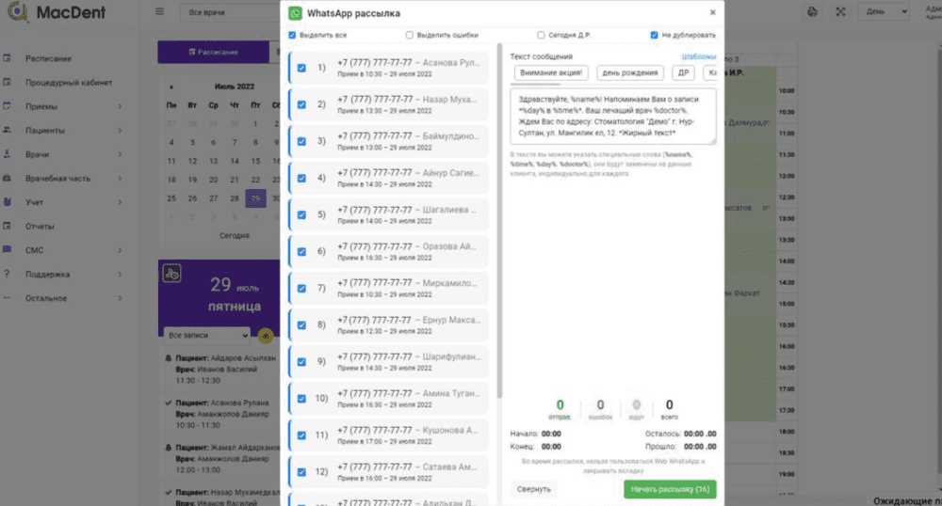Check the Сегодня Д.Р. checkbox
The height and width of the screenshot is (506, 942).
[541, 36]
